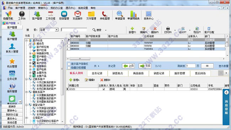The image size is (231, 130).
Task: Select customer row KH00003
Action: 146,46
